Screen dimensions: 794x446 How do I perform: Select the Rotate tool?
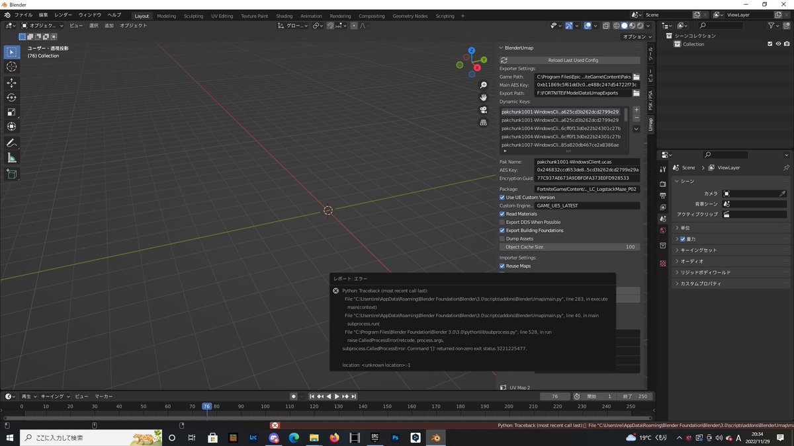tap(12, 97)
